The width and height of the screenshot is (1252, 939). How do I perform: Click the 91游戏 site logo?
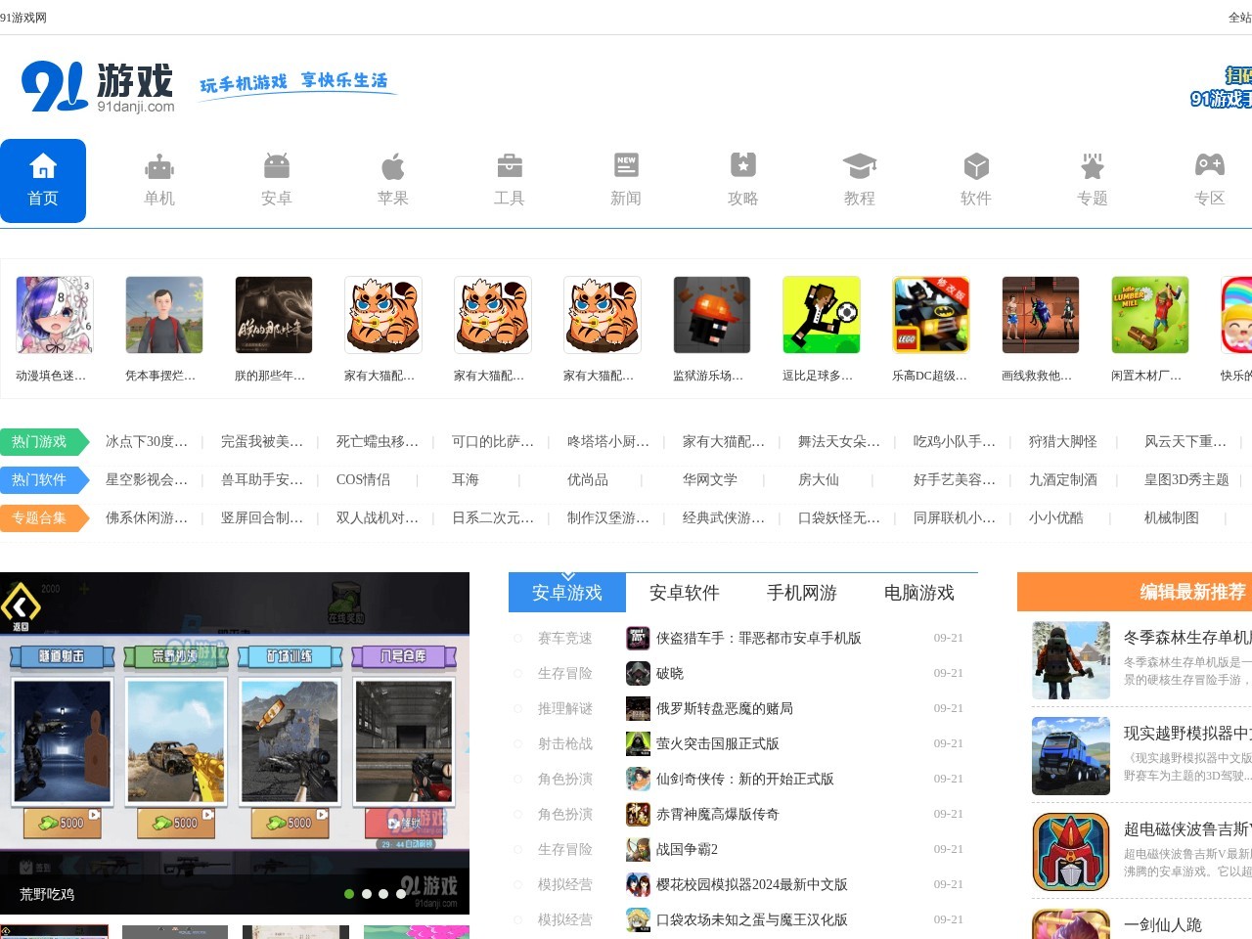(98, 87)
